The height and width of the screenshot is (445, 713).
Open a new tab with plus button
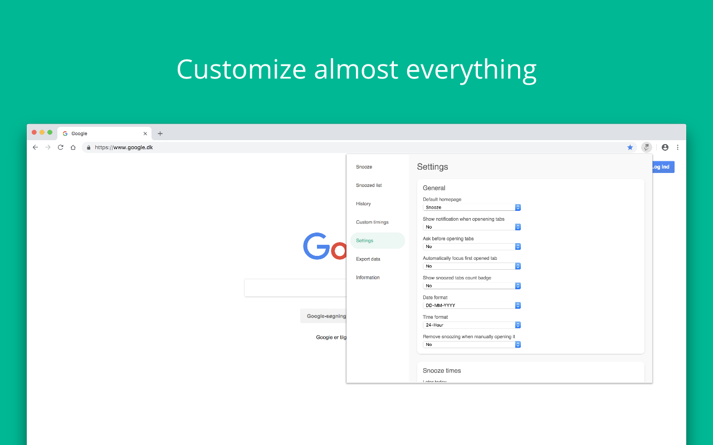coord(160,133)
